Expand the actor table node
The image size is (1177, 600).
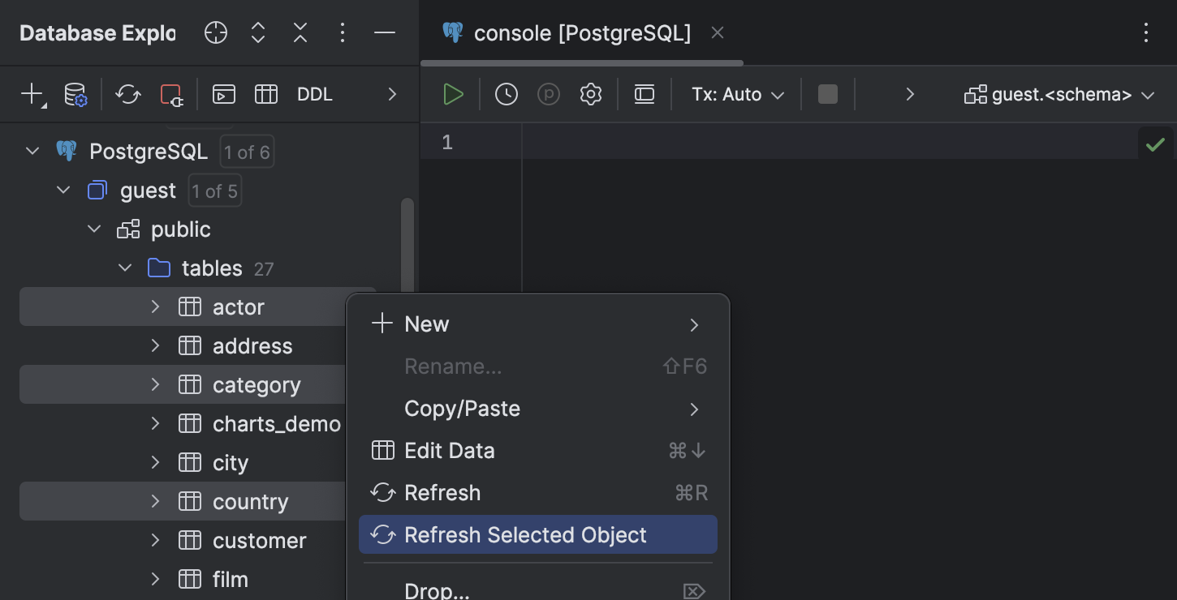(x=154, y=306)
